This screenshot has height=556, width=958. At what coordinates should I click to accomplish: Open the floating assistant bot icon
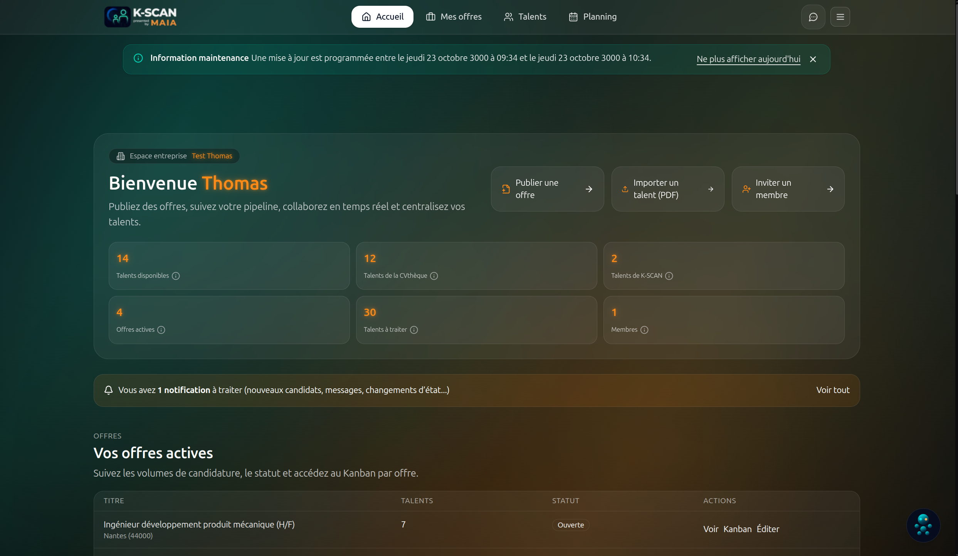[923, 525]
